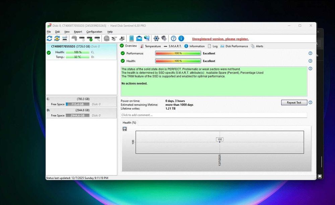
Task: Click the disk icon with clock overlay
Action: pos(82,39)
